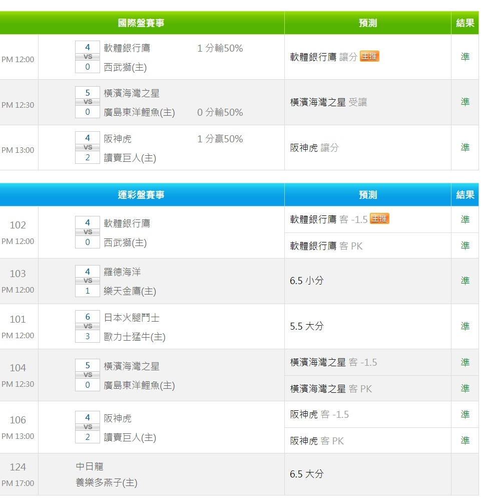The image size is (484, 498).
Task: Click game number 101
Action: [x=18, y=319]
